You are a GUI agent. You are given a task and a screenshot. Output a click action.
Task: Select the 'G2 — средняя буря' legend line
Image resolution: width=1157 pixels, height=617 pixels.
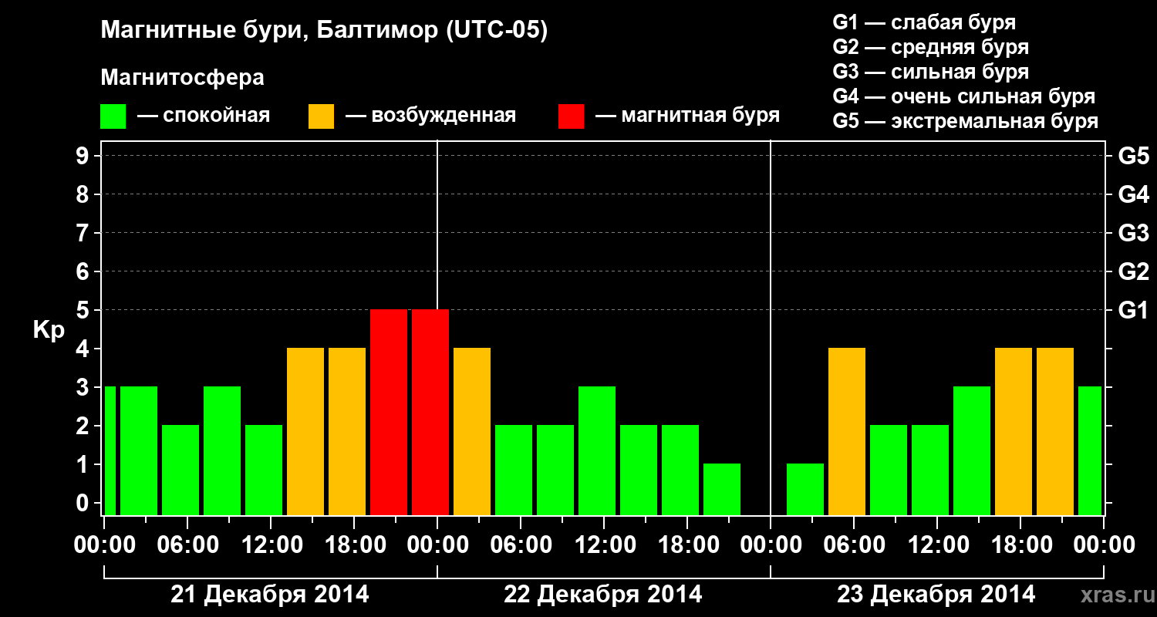click(x=931, y=47)
